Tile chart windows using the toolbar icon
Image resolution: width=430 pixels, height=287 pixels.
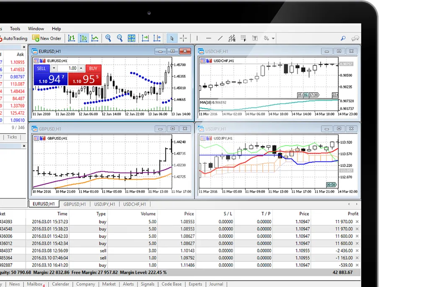tap(132, 39)
